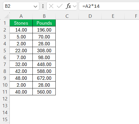The height and width of the screenshot is (124, 139).
Task: Select the cell containing 22.00
Action: pos(21,51)
